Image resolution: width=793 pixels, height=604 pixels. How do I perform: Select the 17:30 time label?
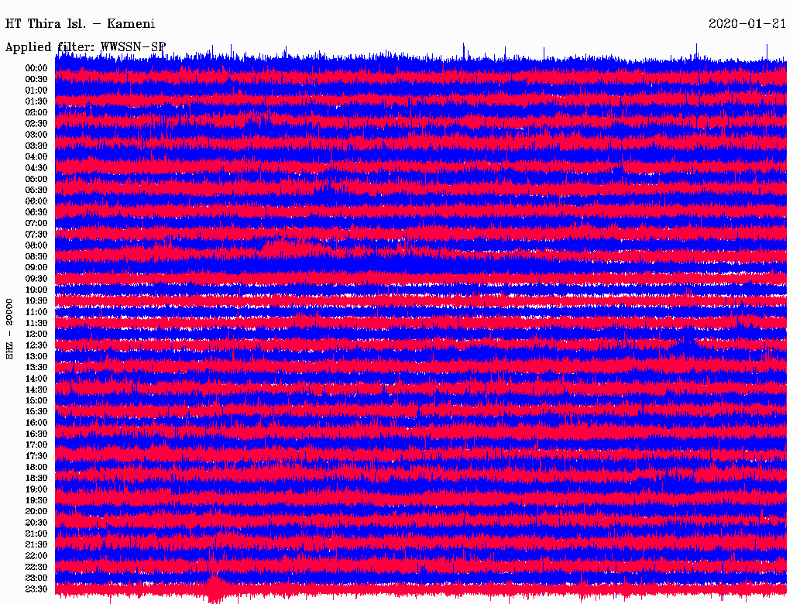36,456
